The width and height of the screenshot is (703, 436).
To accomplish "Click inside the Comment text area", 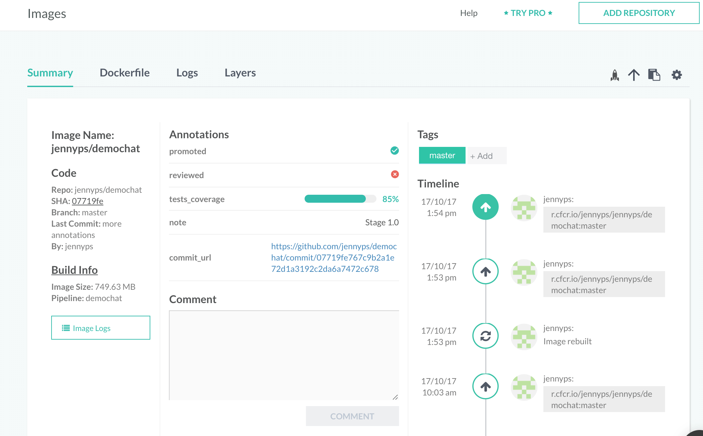I will pyautogui.click(x=284, y=355).
